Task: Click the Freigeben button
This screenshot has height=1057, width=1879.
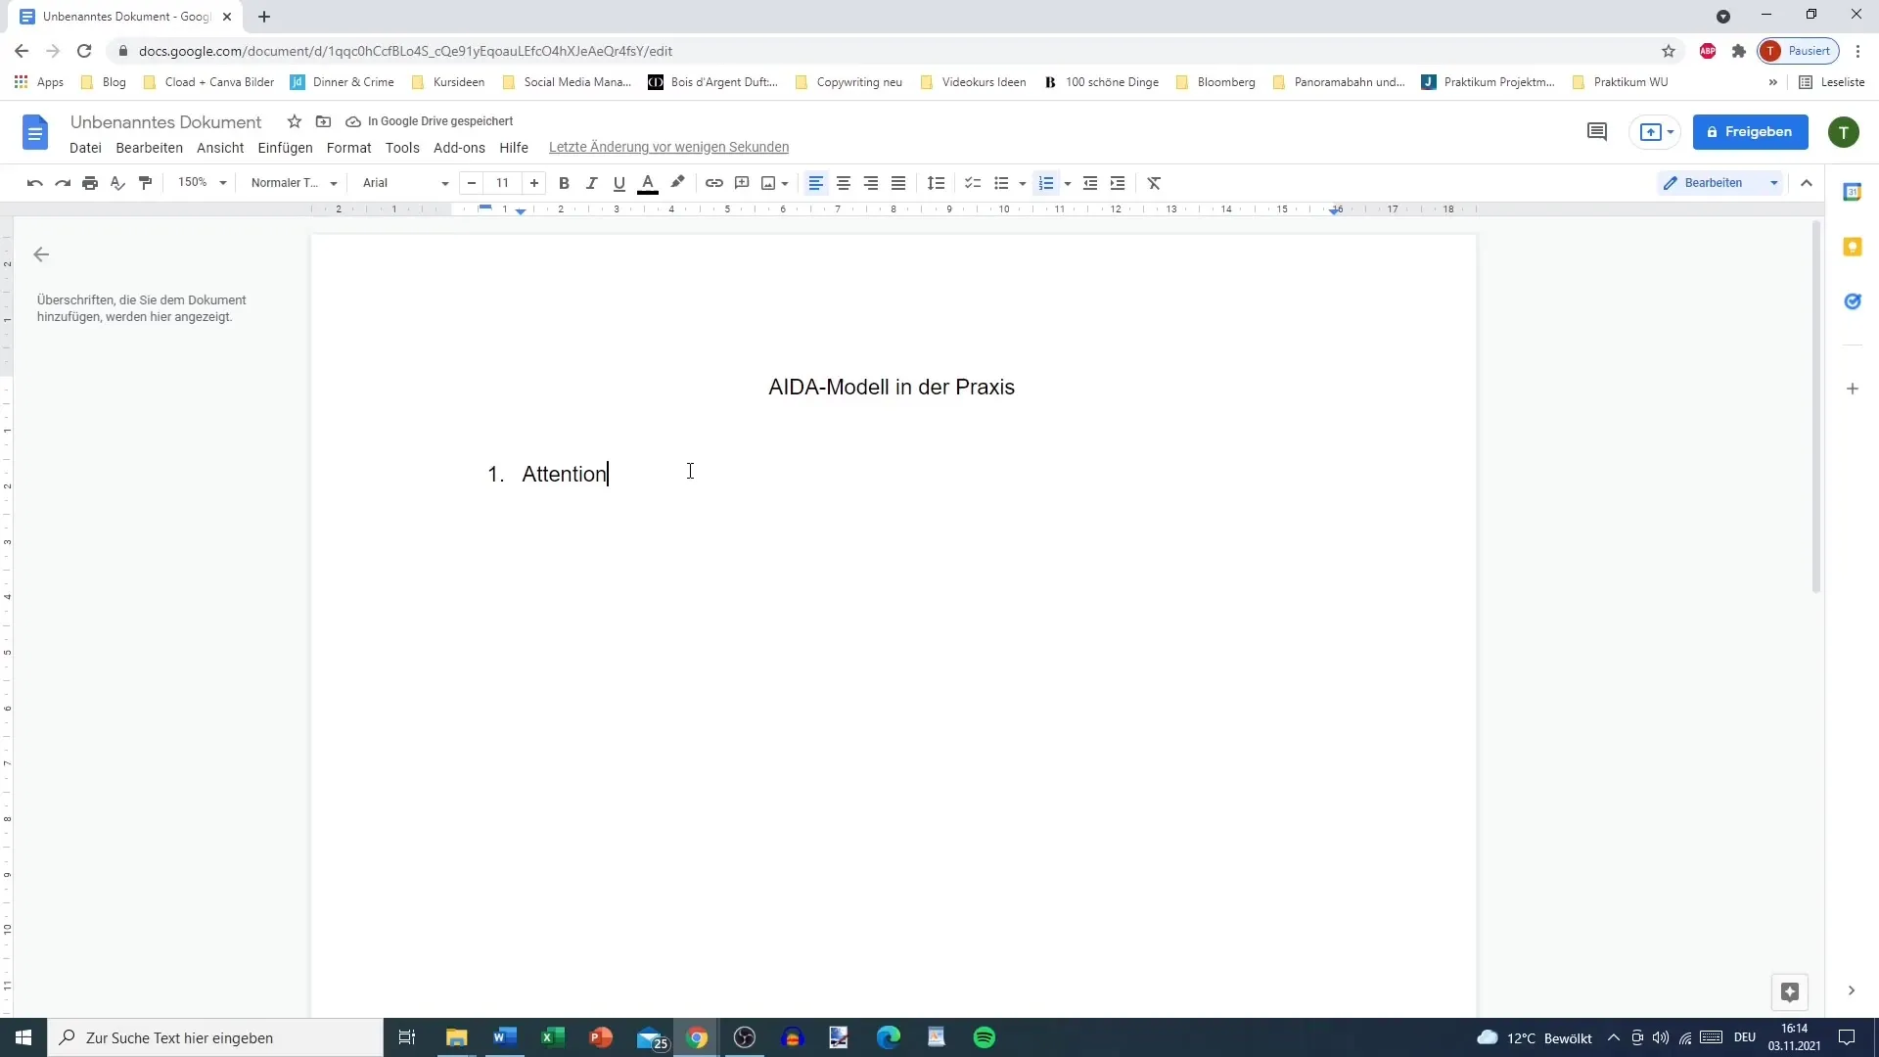Action: click(x=1751, y=130)
